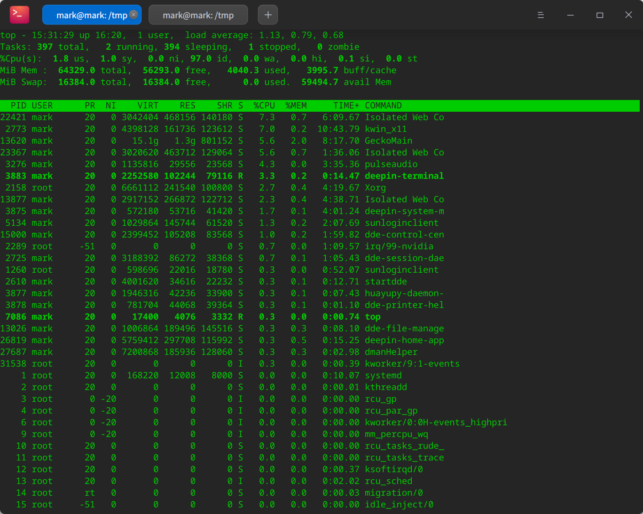
Task: Click the 'dde-control-cen' command text
Action: point(404,235)
